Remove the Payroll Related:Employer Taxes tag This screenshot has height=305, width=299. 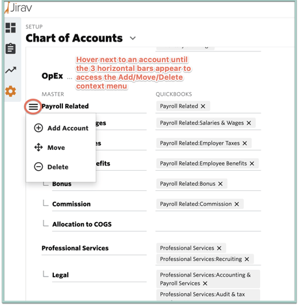pyautogui.click(x=244, y=143)
